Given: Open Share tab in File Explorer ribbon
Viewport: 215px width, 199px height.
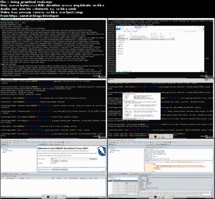Looking at the screenshot, I should [x=127, y=29].
